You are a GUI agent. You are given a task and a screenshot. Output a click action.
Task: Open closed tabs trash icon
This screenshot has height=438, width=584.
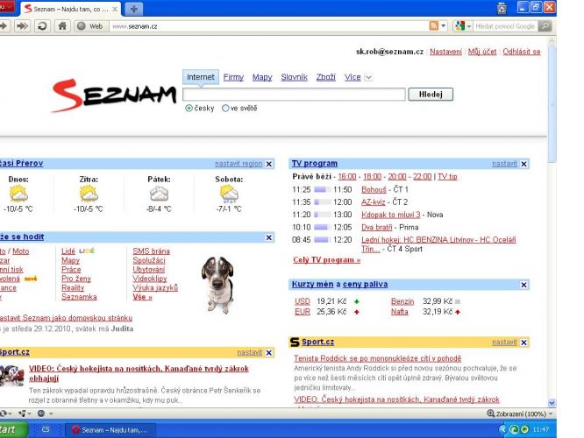click(502, 8)
